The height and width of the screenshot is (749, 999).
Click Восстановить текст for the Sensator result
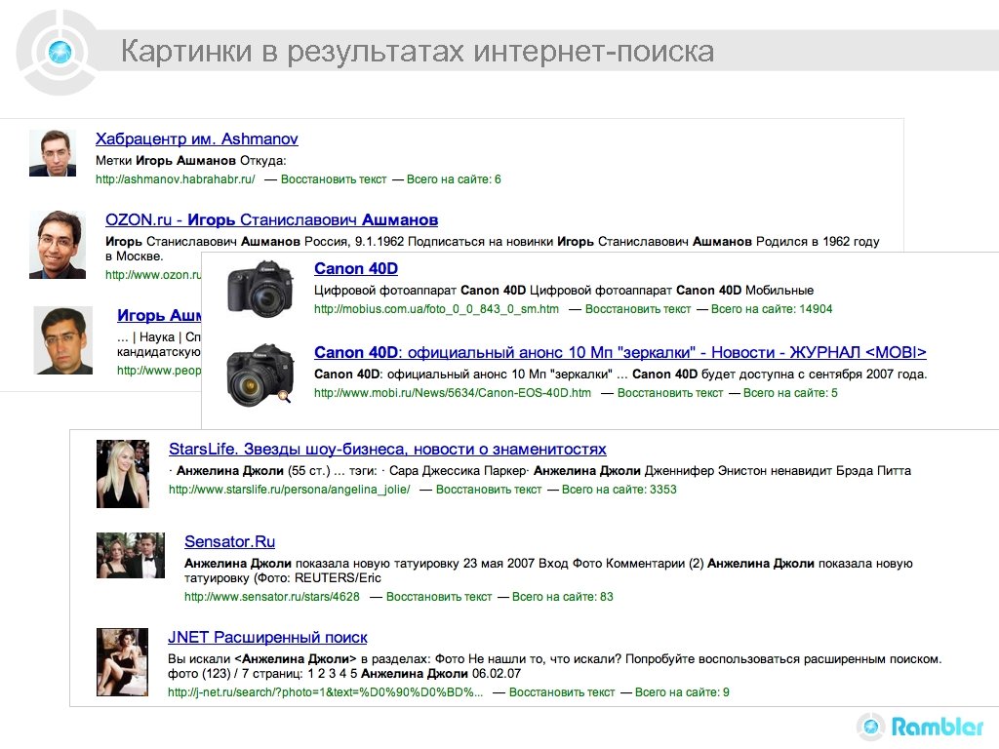point(439,597)
